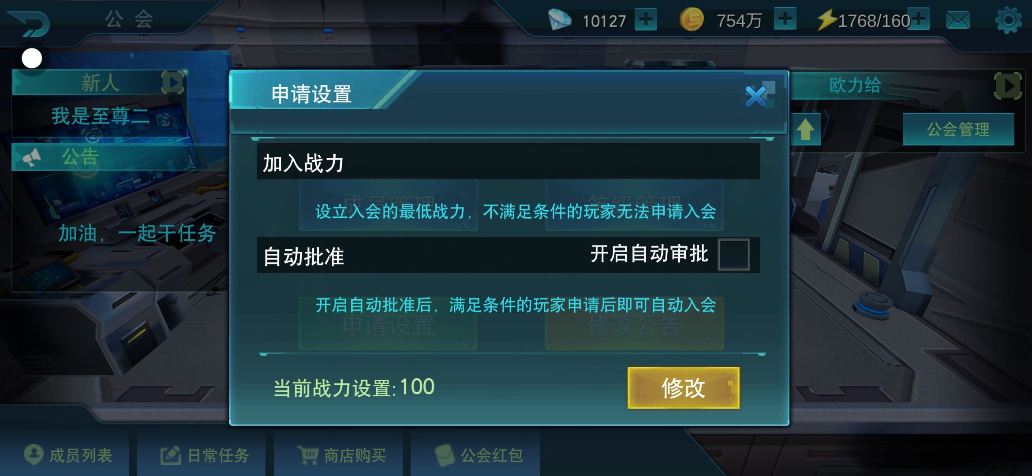Click the green upgrade arrow icon

tap(805, 130)
